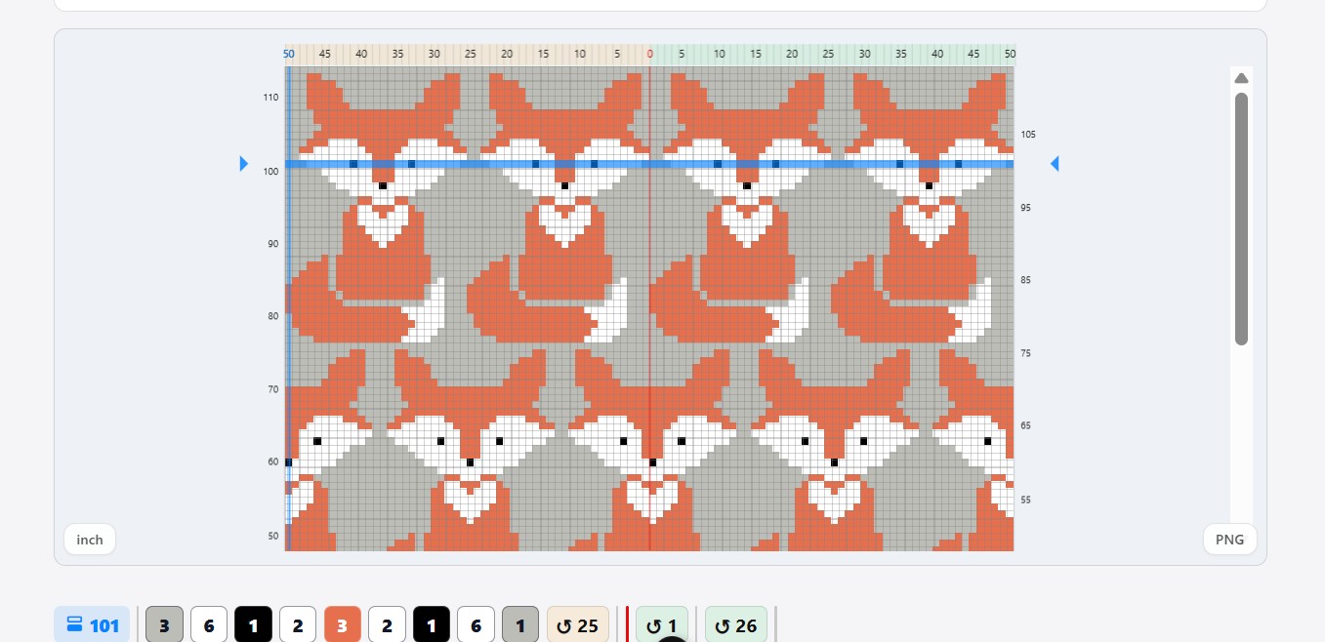
Task: Click the black 1 block after gray 3
Action: (x=253, y=625)
